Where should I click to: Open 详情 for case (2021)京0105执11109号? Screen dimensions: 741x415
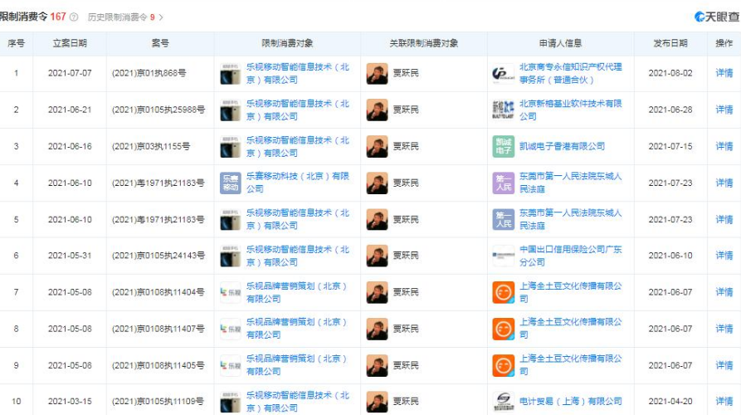tap(724, 401)
